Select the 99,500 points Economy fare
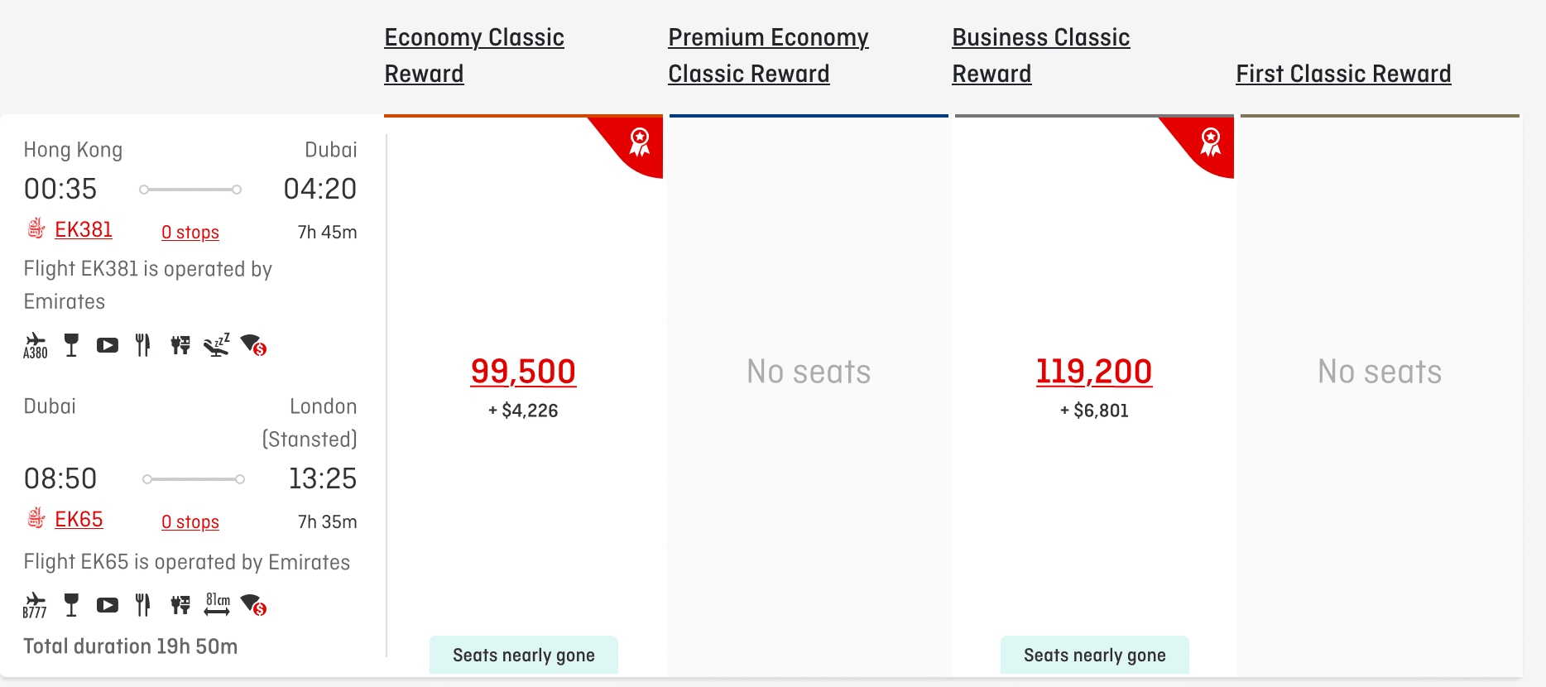 [523, 372]
